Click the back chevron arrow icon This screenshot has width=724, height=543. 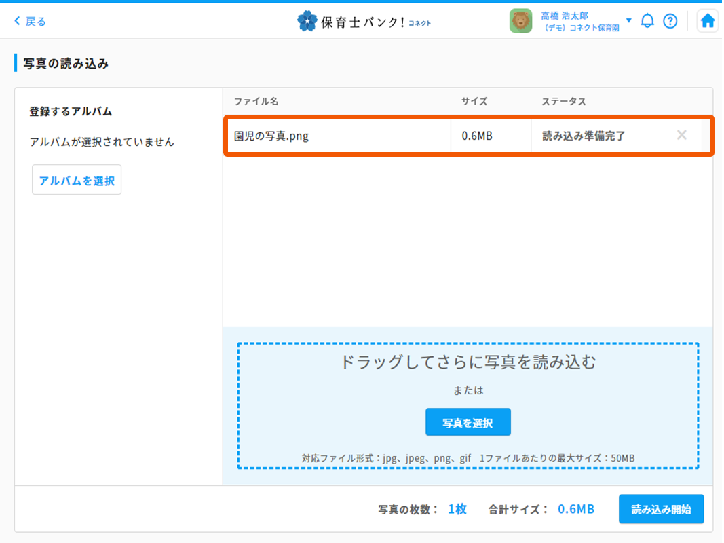pos(18,22)
